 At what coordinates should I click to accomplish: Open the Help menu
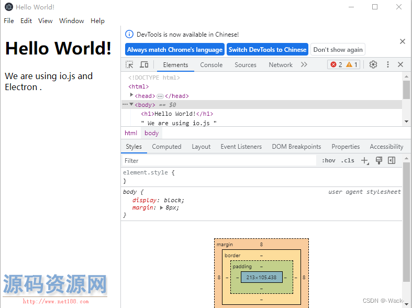point(97,21)
